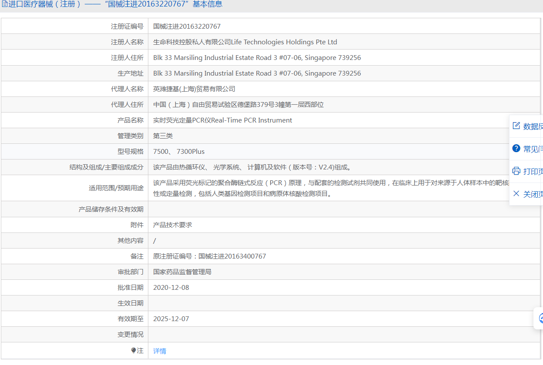
Task: Click the 其他内容 slash value
Action: [x=154, y=241]
